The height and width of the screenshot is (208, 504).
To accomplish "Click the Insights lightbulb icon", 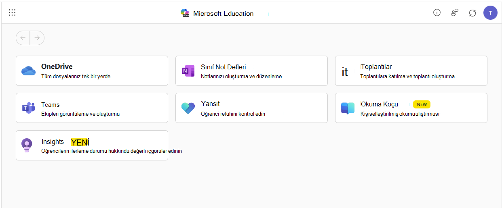I will point(27,145).
